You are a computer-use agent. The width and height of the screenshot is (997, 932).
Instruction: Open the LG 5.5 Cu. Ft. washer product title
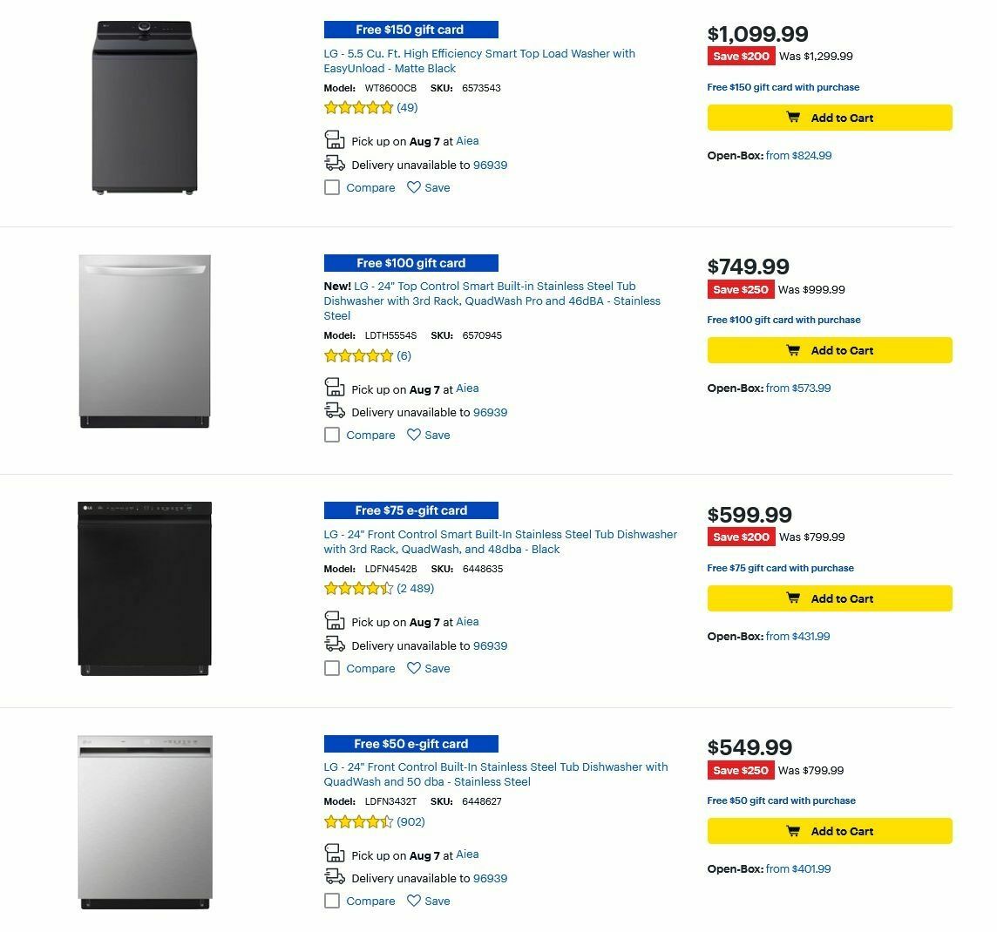(x=480, y=61)
